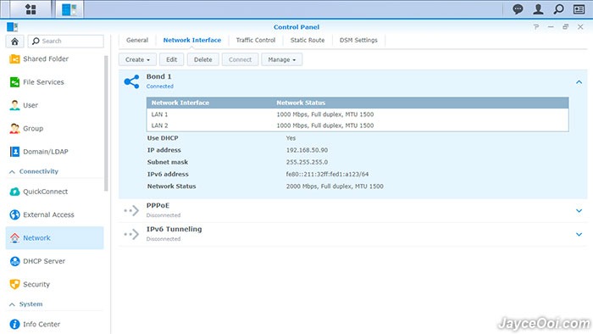Click the IPv6 address fe80 value
Screen dimensions: 593x334
click(x=327, y=175)
